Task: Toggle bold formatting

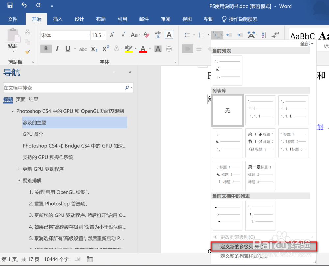Action: coord(46,49)
